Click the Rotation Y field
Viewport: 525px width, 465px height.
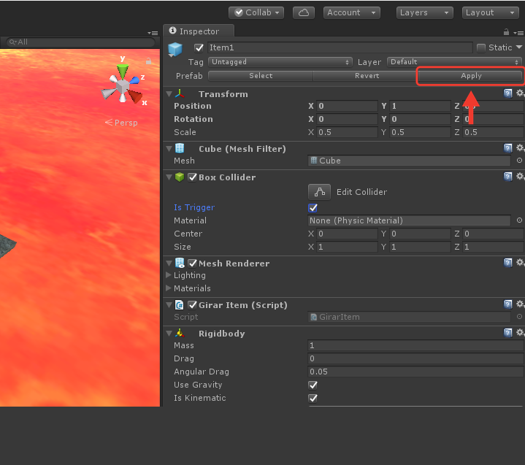420,119
